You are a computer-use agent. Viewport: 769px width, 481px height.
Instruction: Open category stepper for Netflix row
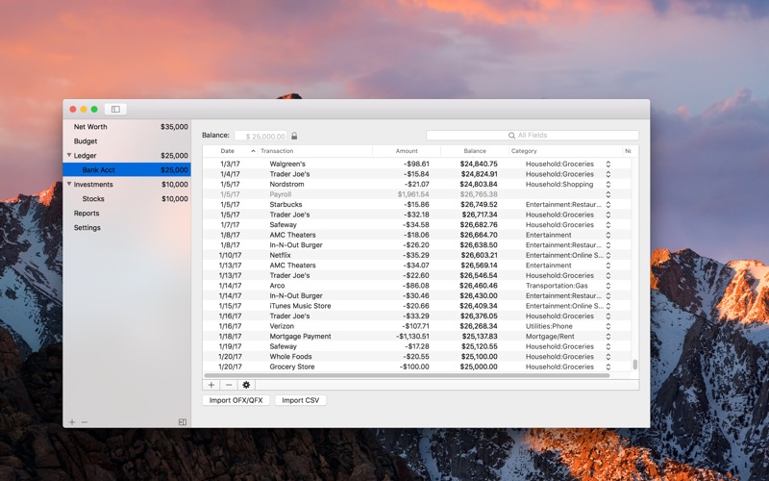pos(608,255)
